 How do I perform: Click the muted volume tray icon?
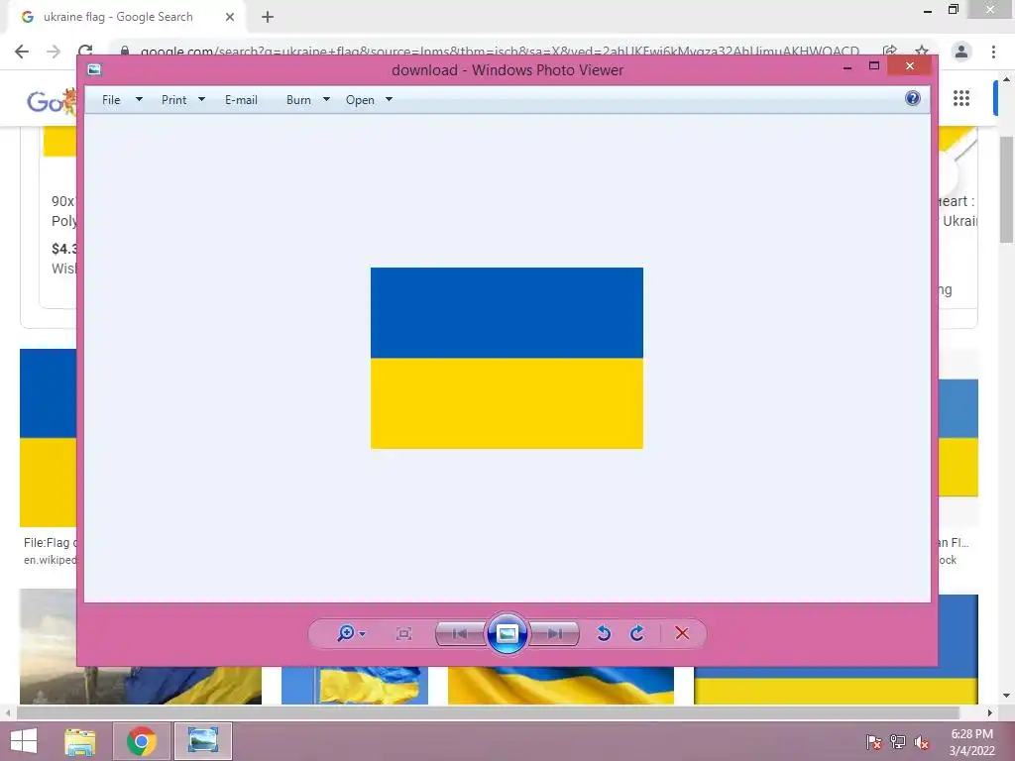(x=922, y=742)
